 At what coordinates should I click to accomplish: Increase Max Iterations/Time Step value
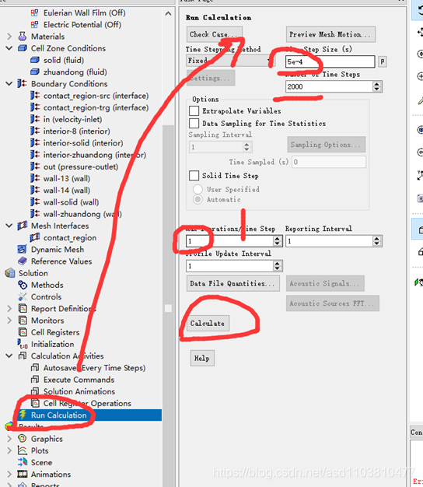277,238
